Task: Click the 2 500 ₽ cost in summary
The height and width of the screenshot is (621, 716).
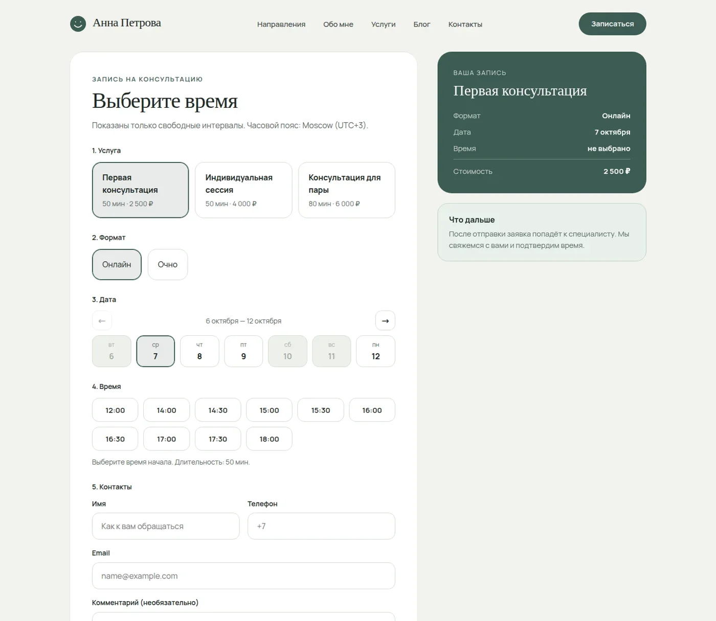Action: click(617, 171)
